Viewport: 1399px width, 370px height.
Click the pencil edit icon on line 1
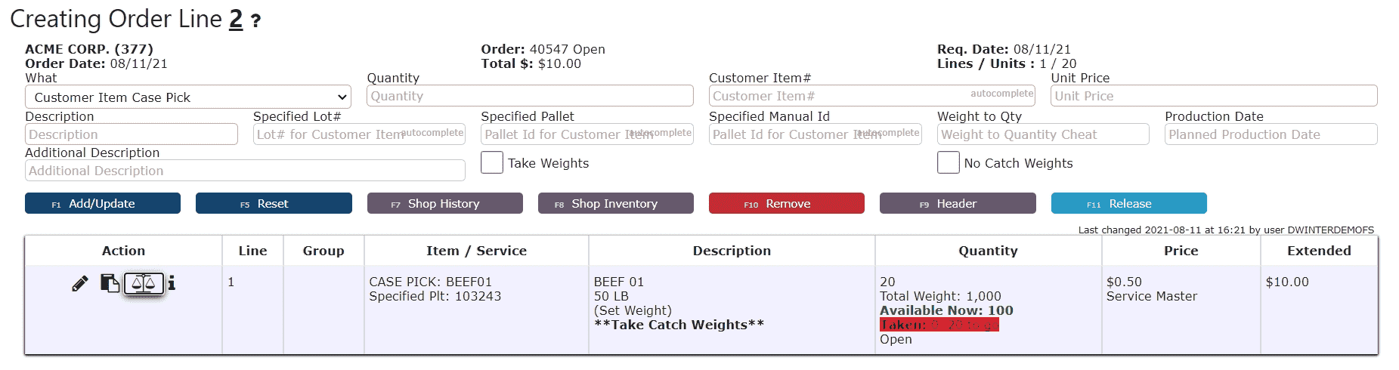coord(79,283)
